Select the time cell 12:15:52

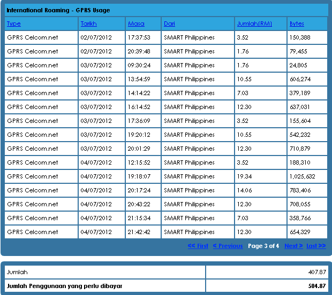(139, 162)
